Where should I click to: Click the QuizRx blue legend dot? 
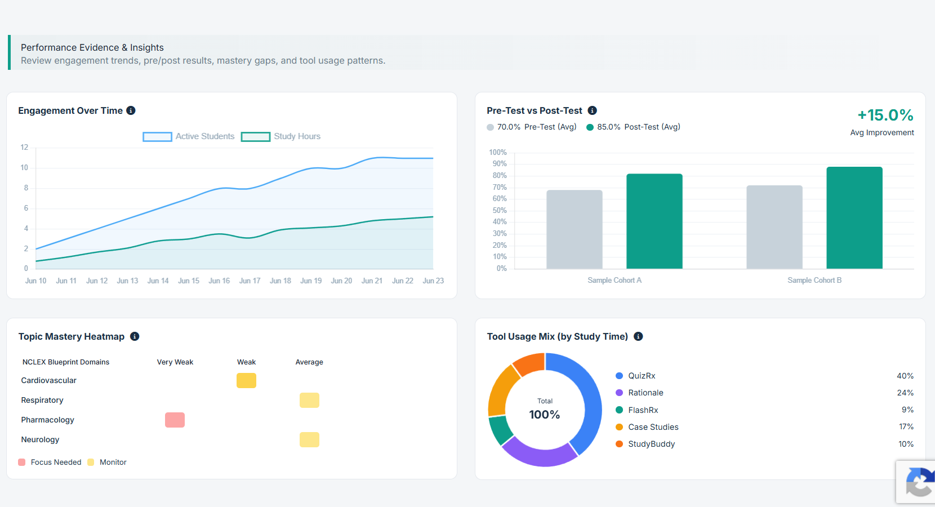[x=619, y=376]
